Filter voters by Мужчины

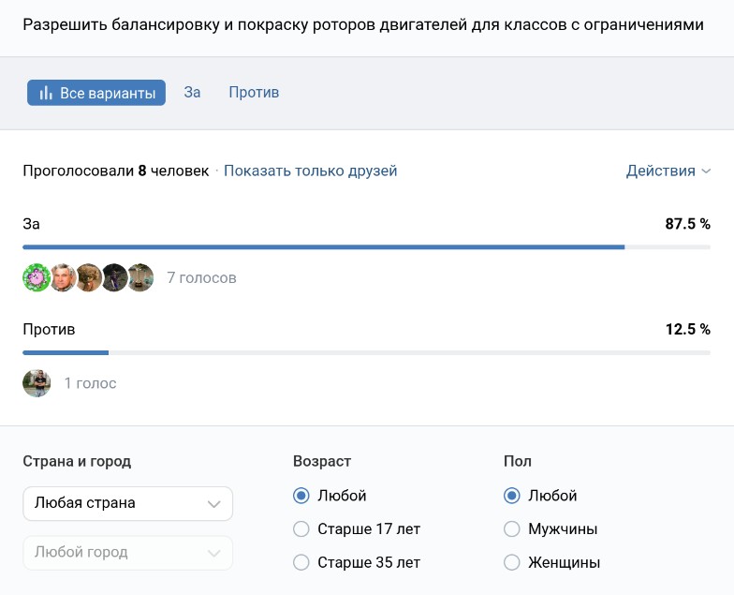tap(512, 529)
